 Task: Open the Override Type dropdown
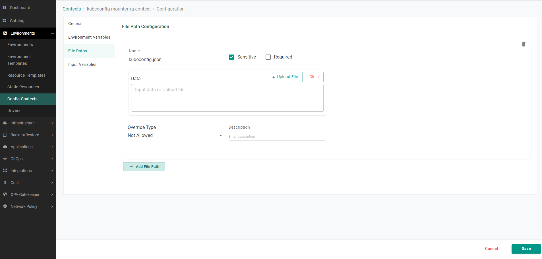pos(176,135)
